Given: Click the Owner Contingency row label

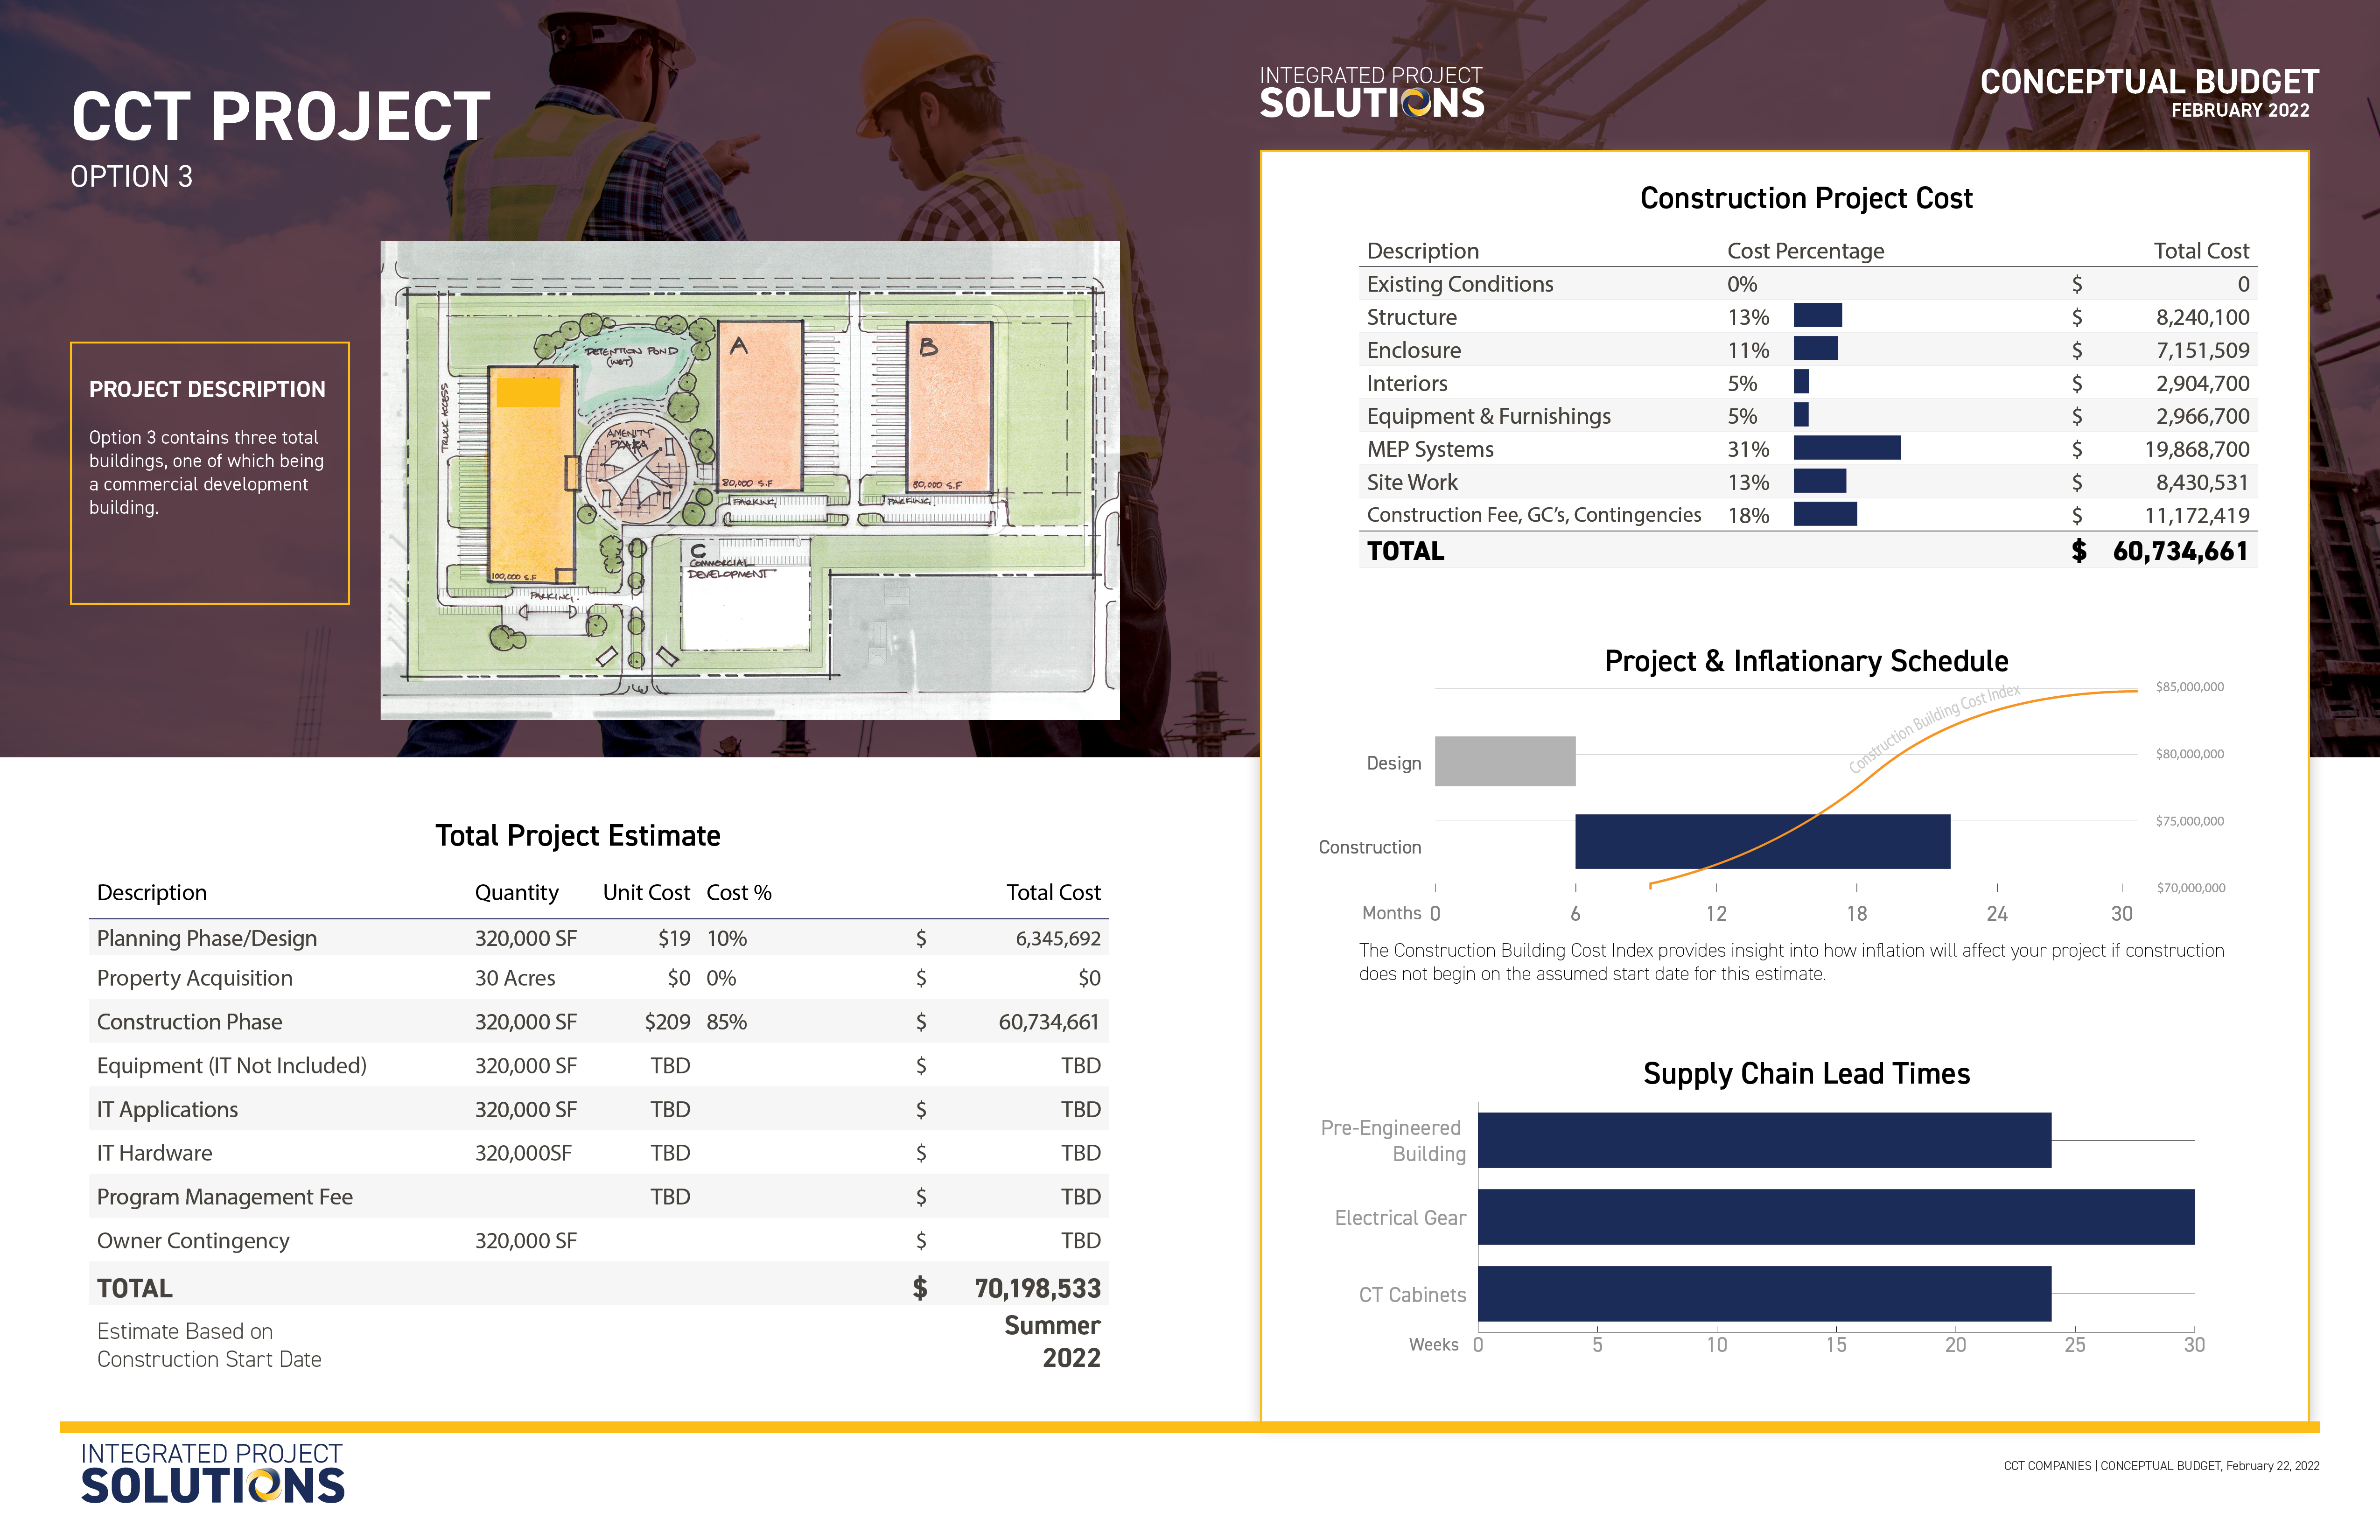Looking at the screenshot, I should (x=193, y=1241).
